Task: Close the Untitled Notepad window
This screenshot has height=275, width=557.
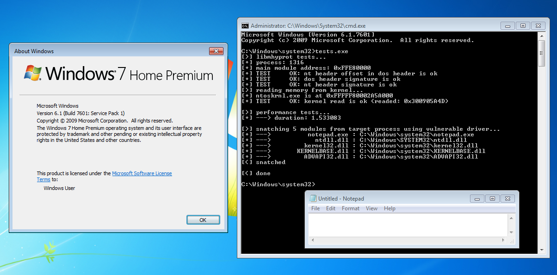Action: click(508, 198)
